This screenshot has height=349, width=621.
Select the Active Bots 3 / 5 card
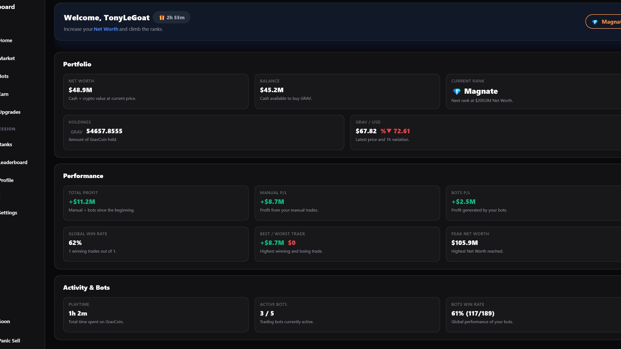click(347, 314)
